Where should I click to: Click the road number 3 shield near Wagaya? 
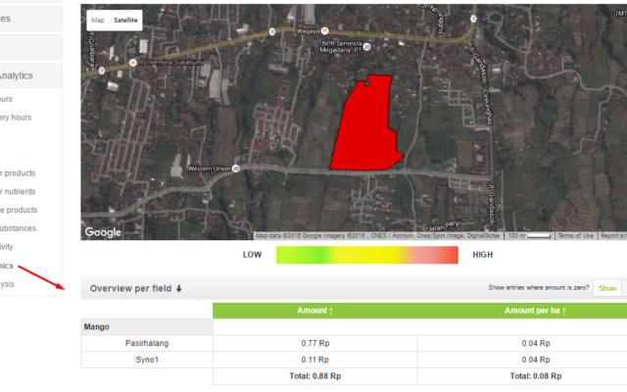(x=272, y=31)
